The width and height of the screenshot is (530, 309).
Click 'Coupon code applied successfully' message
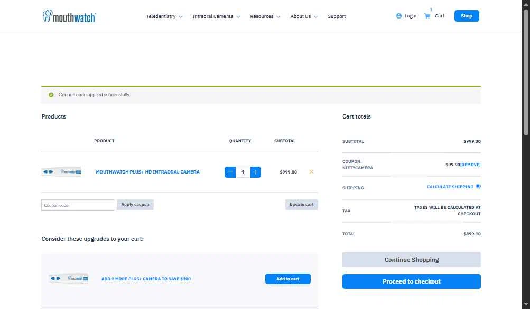click(x=94, y=95)
